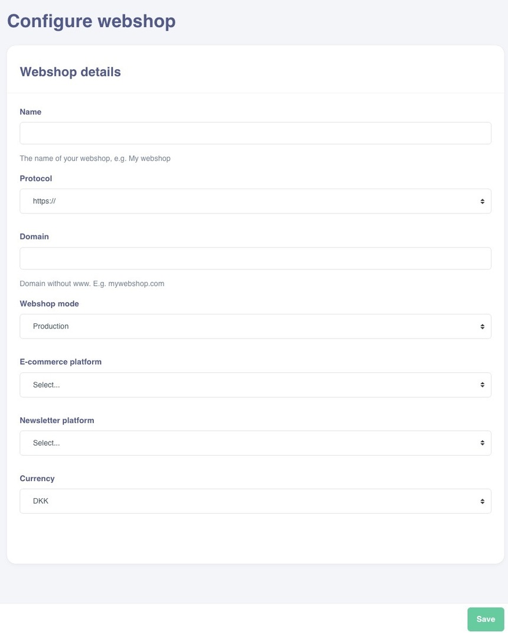
Task: Click the "Webshop details" card heading
Action: (x=70, y=72)
